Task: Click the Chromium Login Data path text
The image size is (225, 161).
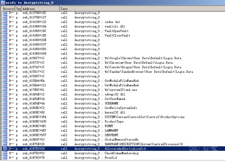Action: click(138, 63)
